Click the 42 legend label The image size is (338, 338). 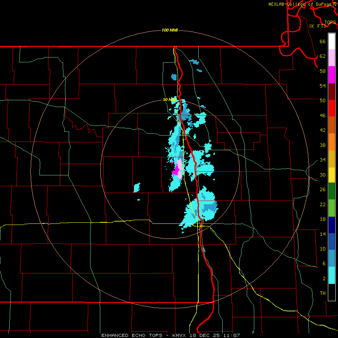pos(323,130)
